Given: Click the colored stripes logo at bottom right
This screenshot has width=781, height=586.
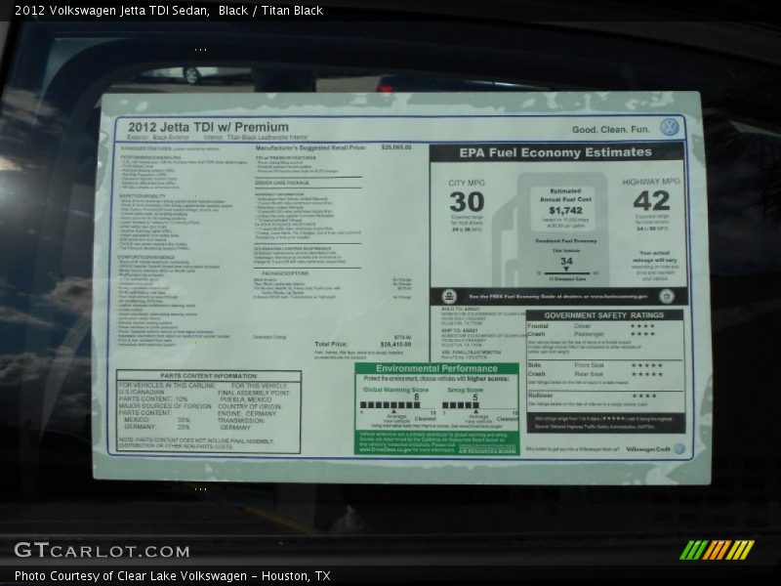Looking at the screenshot, I should 717,550.
